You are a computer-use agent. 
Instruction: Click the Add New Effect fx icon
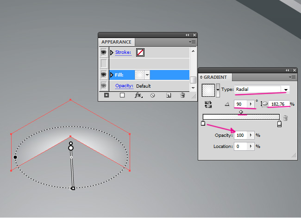coord(138,95)
